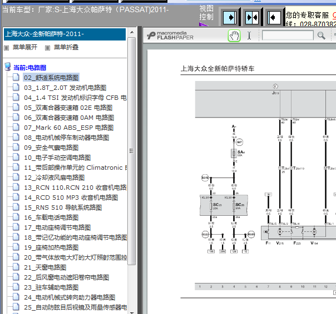Image resolution: width=336 pixels, height=314 pixels.
Task: Click the view control center-split arrows button
Action: 252,17
